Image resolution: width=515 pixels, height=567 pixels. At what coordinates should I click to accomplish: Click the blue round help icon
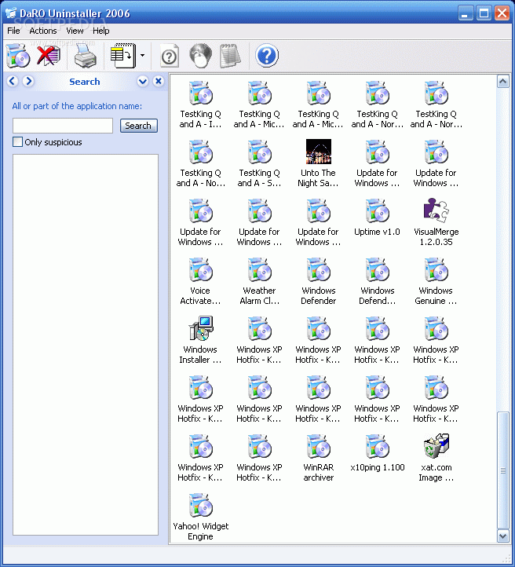[267, 56]
